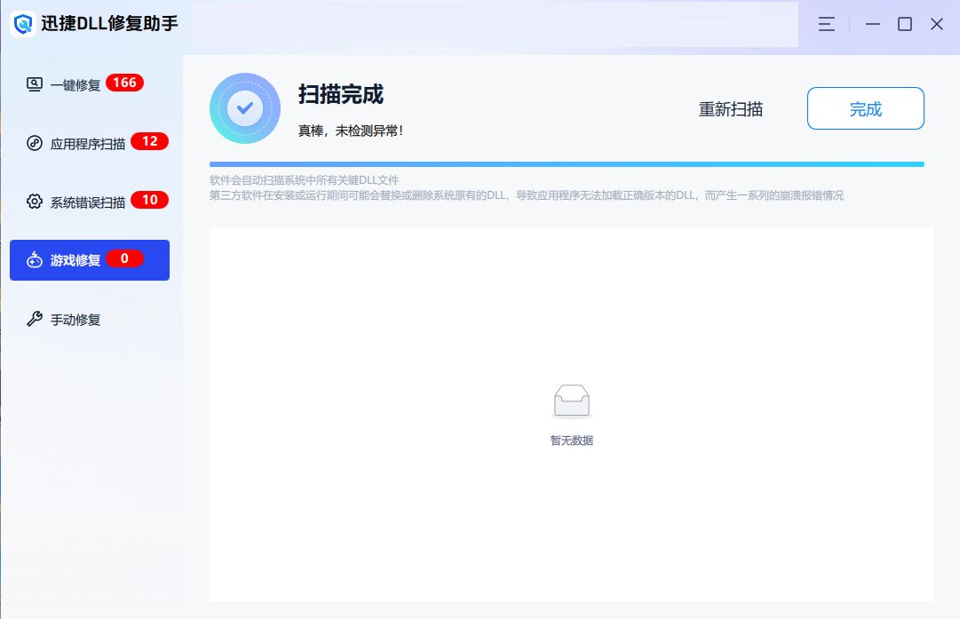This screenshot has width=960, height=619.
Task: Maximize the application window
Action: [x=905, y=24]
